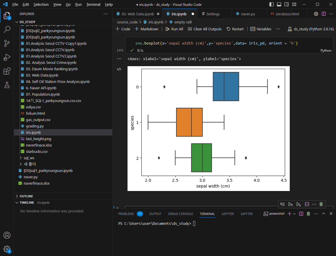
Task: Click source_code breadcrumb segment
Action: coord(127,22)
